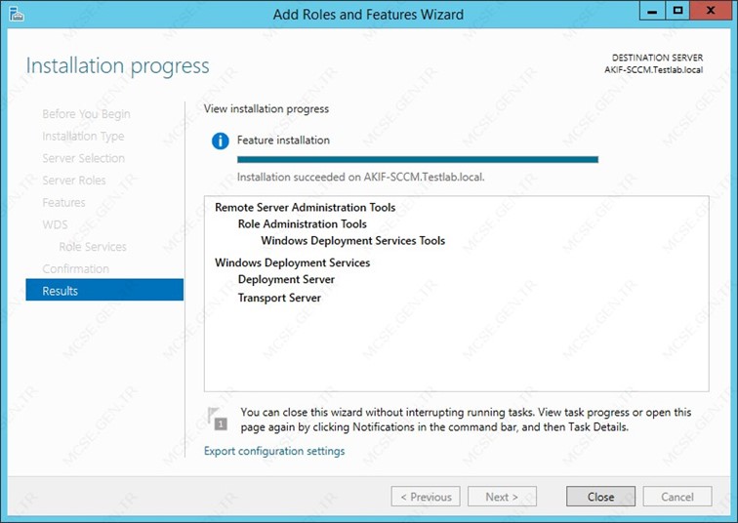
Task: Click the Feature installation label
Action: click(283, 141)
